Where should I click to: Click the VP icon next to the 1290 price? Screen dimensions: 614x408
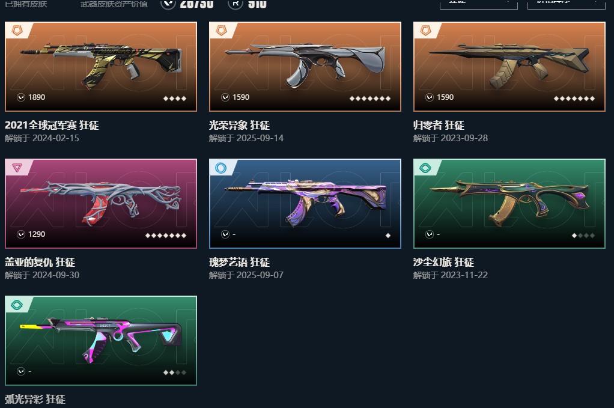(x=21, y=234)
